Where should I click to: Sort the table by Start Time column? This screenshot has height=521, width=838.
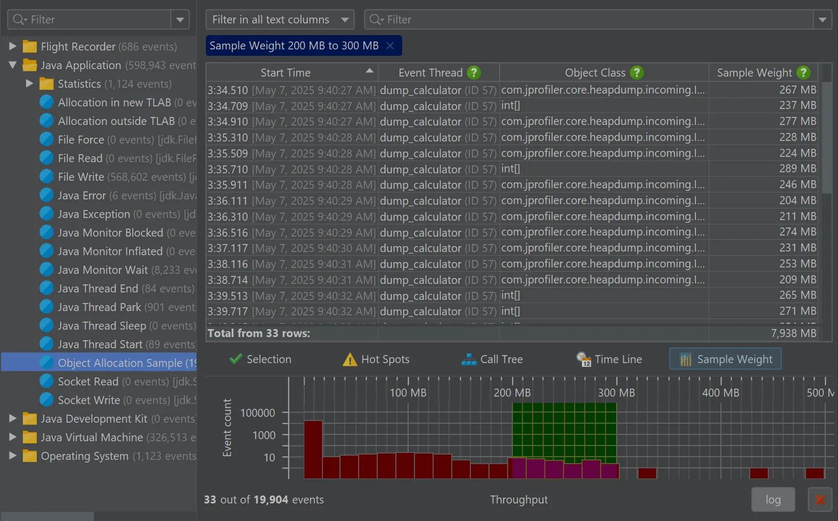click(286, 73)
